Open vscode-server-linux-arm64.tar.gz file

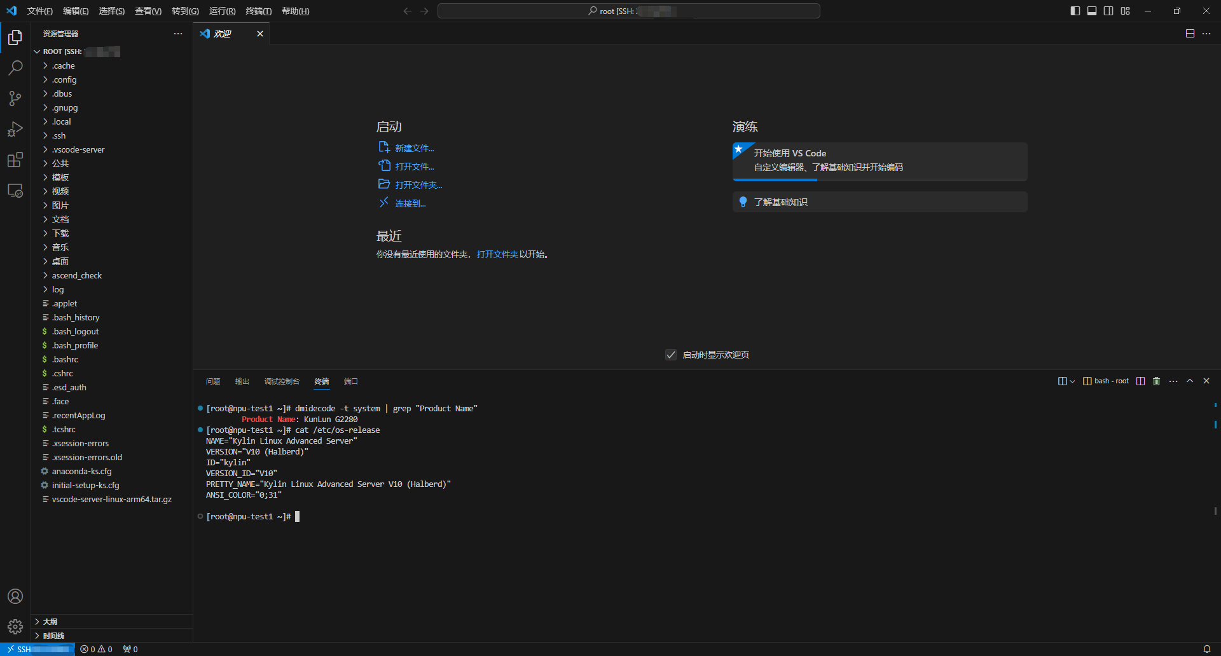coord(112,499)
